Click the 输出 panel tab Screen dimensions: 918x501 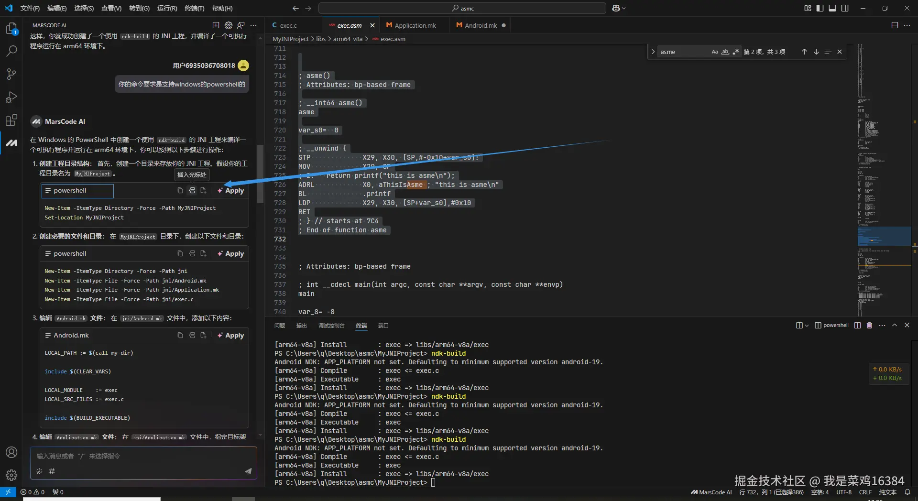[x=301, y=326]
